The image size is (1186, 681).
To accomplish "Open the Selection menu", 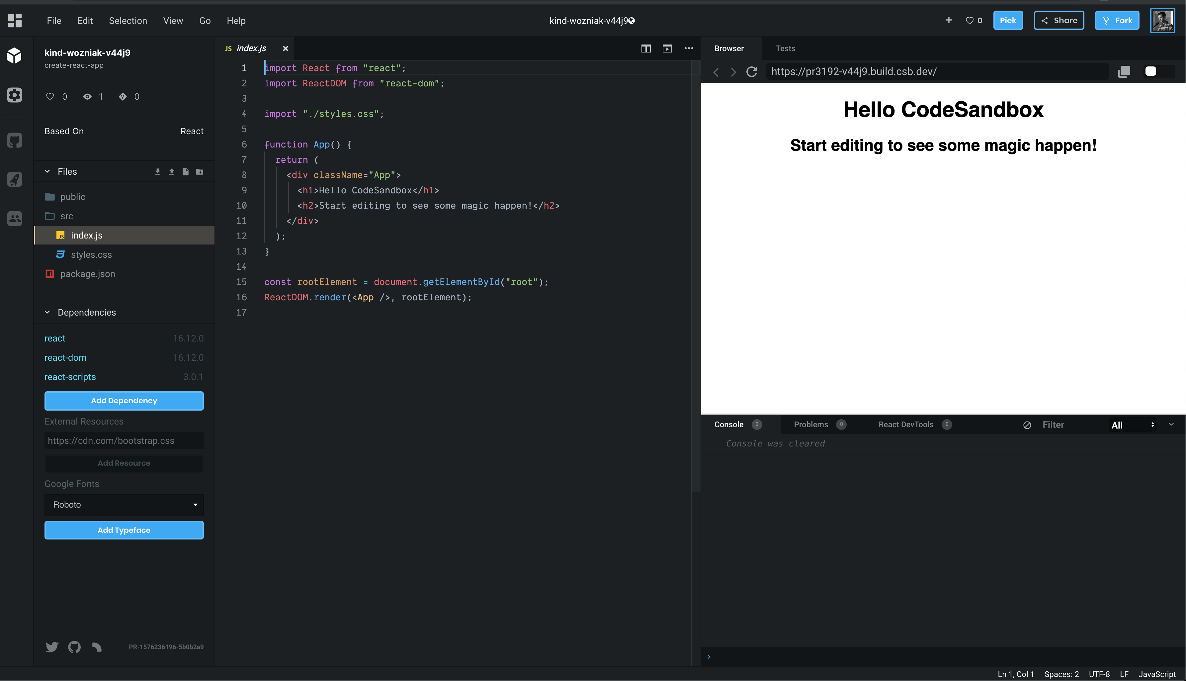I will pos(127,21).
